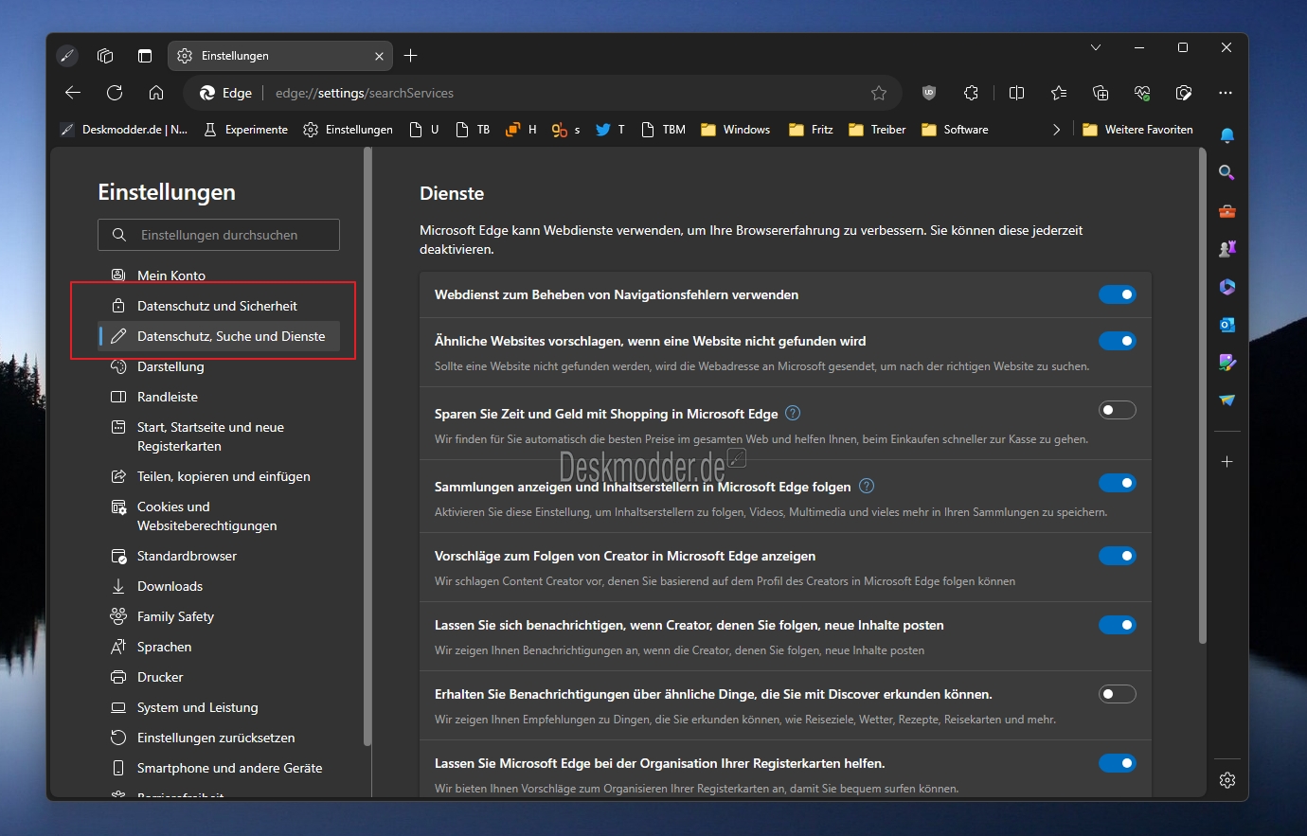The width and height of the screenshot is (1307, 836).
Task: Open Deskmodder.de bookmark
Action: coord(124,130)
